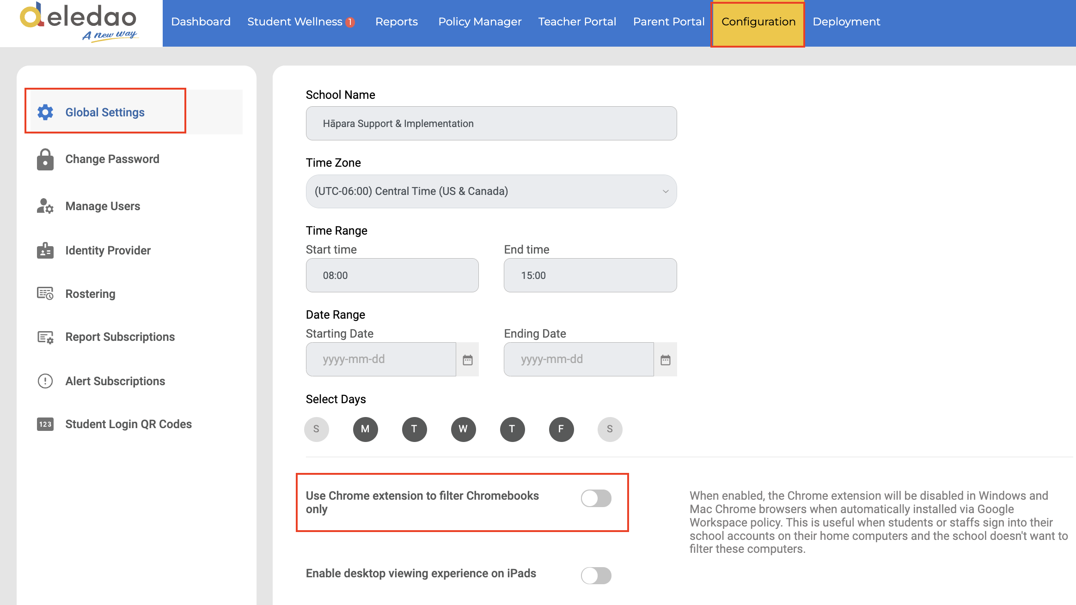Switch to the Teacher Portal tab
The width and height of the screenshot is (1076, 605).
(577, 22)
